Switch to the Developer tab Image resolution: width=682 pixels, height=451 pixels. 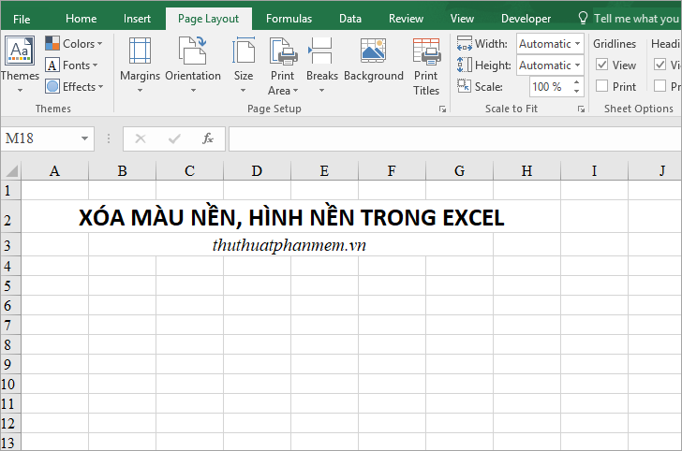click(x=526, y=19)
